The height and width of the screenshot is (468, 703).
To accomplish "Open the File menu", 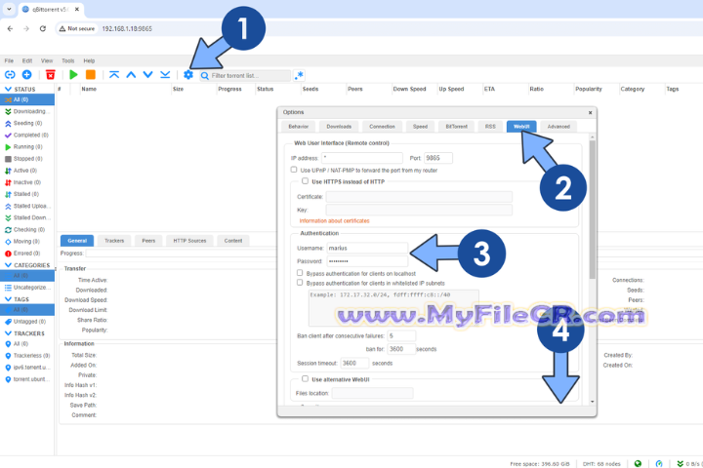I will coord(9,60).
